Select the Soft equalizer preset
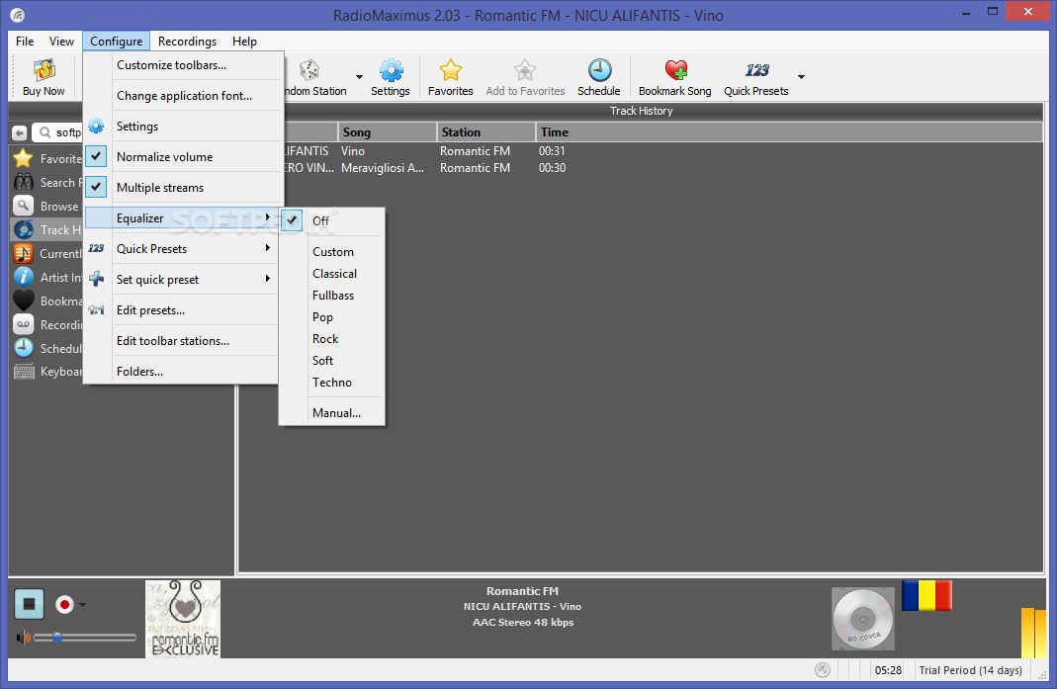This screenshot has height=689, width=1057. pyautogui.click(x=331, y=360)
